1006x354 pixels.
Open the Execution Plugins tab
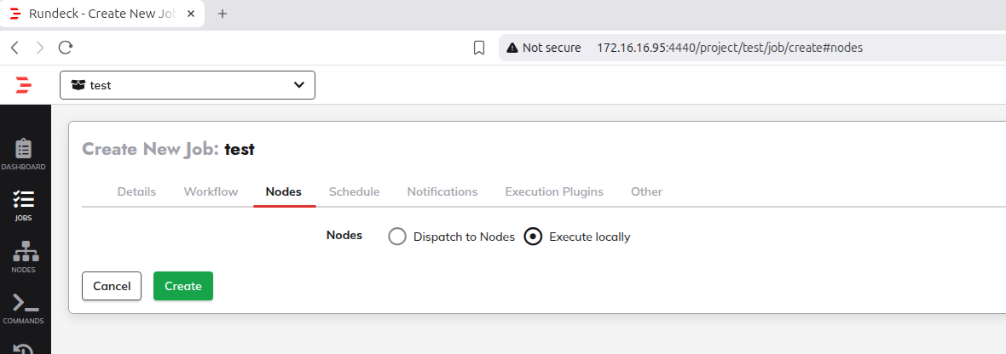click(554, 191)
